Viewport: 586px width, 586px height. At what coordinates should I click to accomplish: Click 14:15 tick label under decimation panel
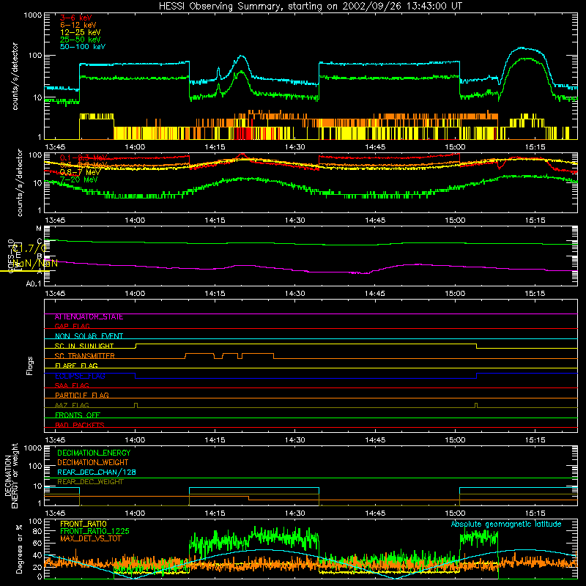point(215,513)
